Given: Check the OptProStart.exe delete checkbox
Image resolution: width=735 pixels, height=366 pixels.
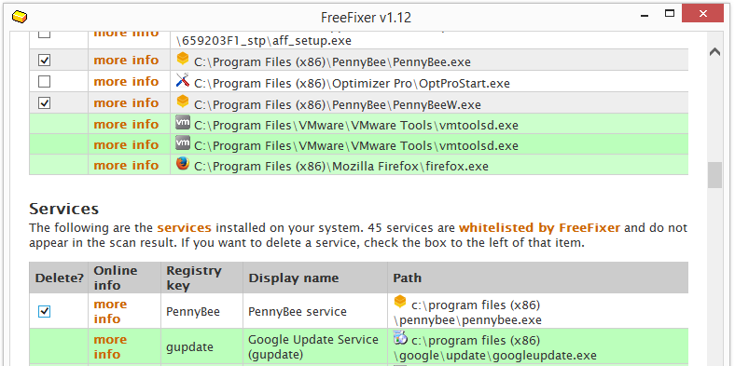Looking at the screenshot, I should pos(44,82).
